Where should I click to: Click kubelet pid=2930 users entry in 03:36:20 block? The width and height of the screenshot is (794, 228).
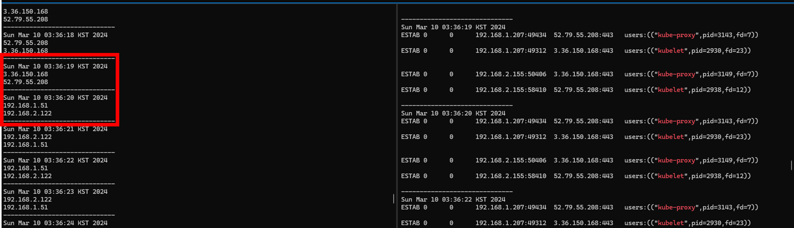tap(688, 137)
